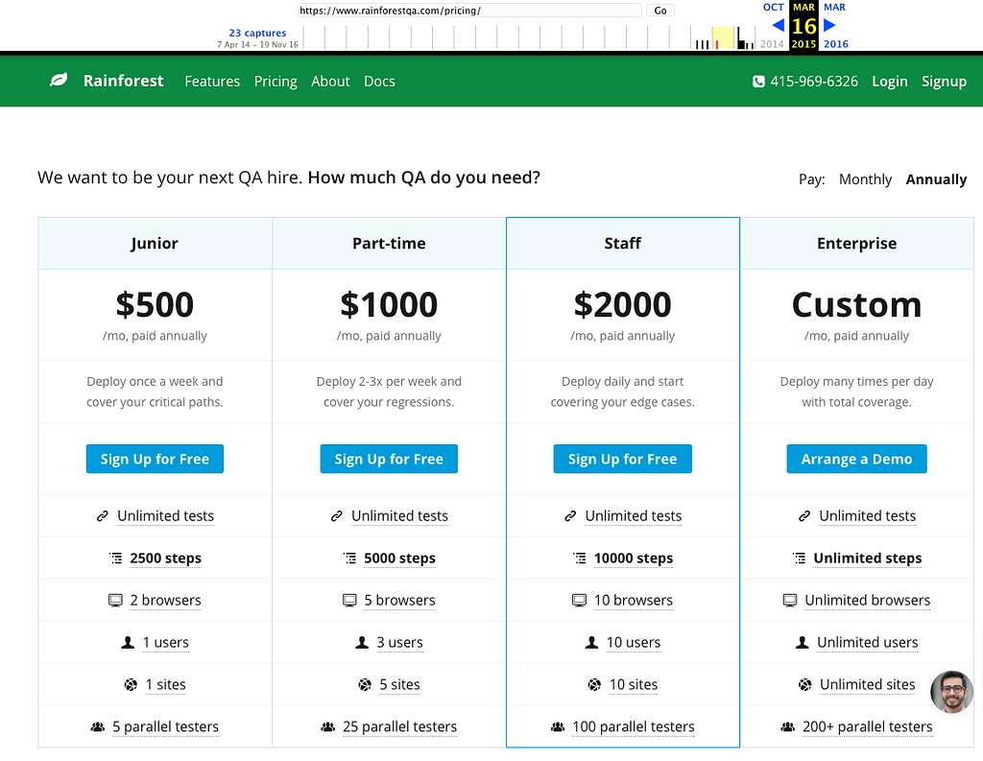Click the group icon beside 200+ parallel testers
Image resolution: width=983 pixels, height=761 pixels.
coord(788,727)
